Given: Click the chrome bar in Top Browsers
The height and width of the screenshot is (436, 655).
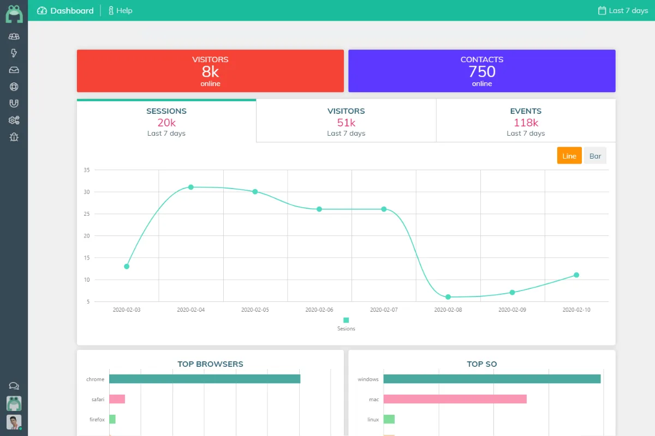Looking at the screenshot, I should 205,379.
